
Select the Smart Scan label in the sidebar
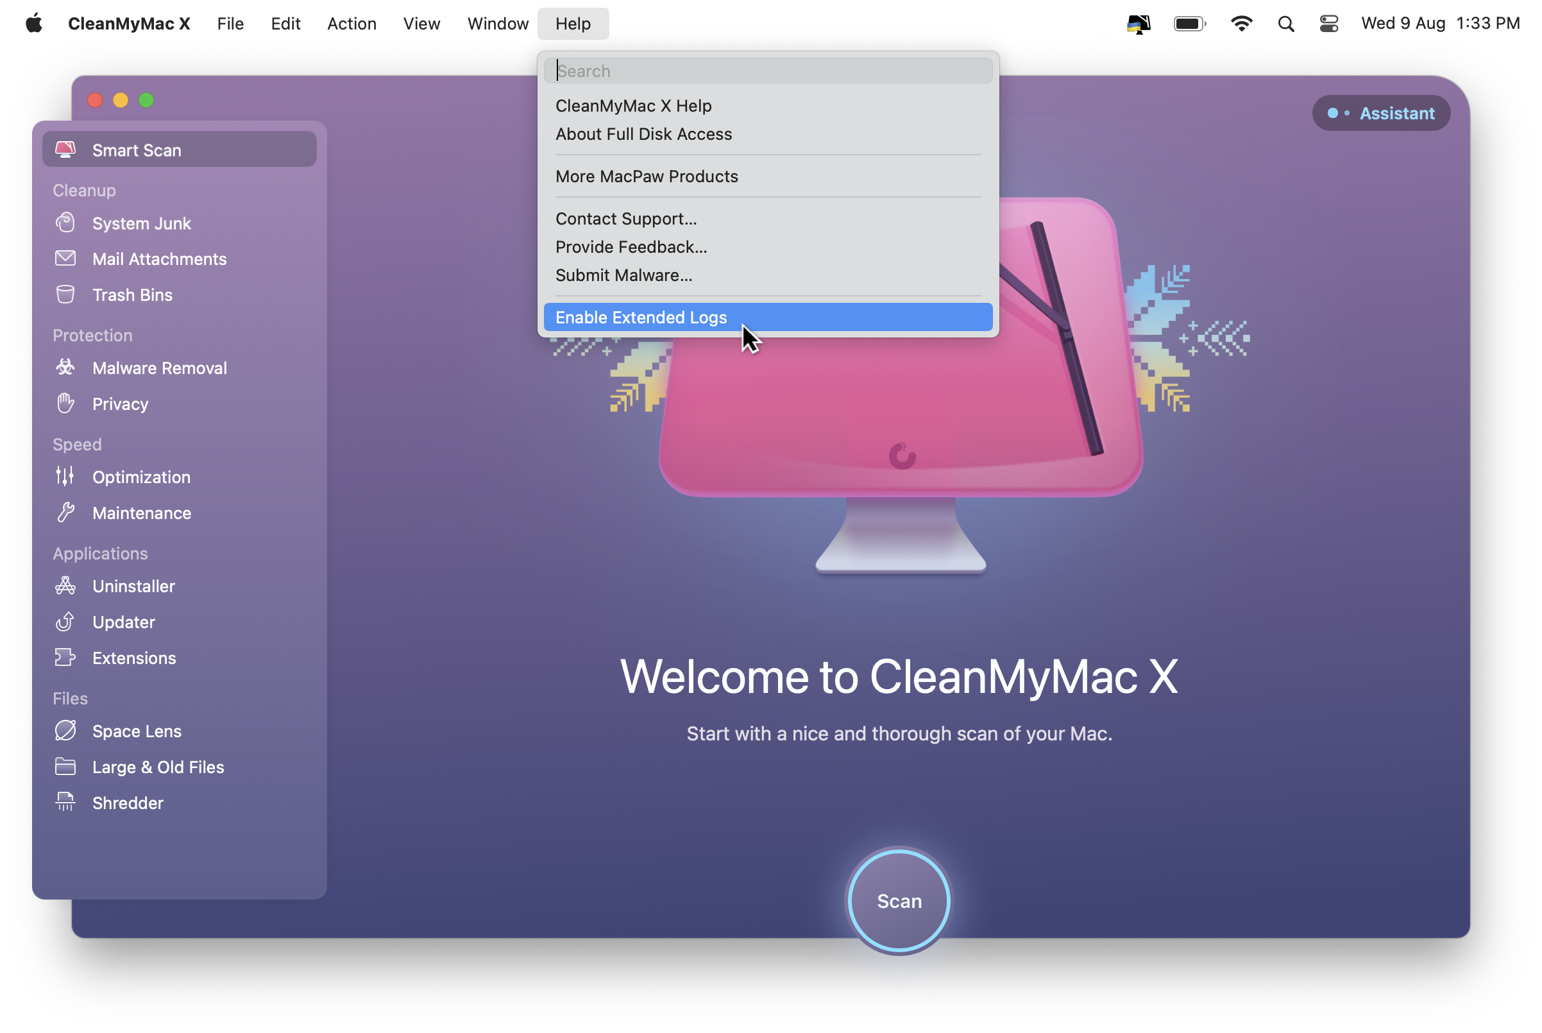coord(137,150)
